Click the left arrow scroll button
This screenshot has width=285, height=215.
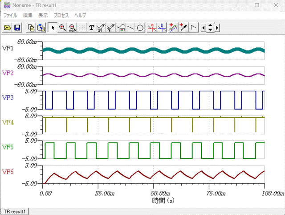204,28
